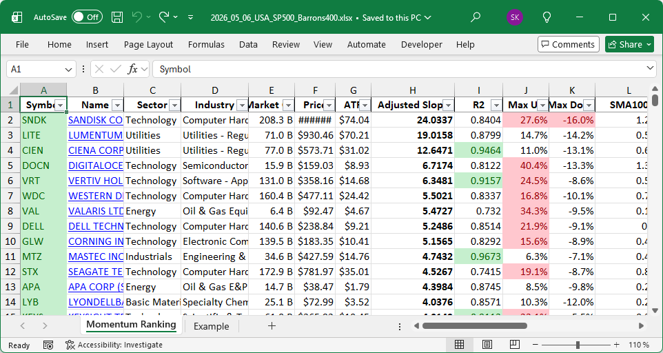Open the Page Layout tab
Screen dimensions: 663x353
click(148, 44)
